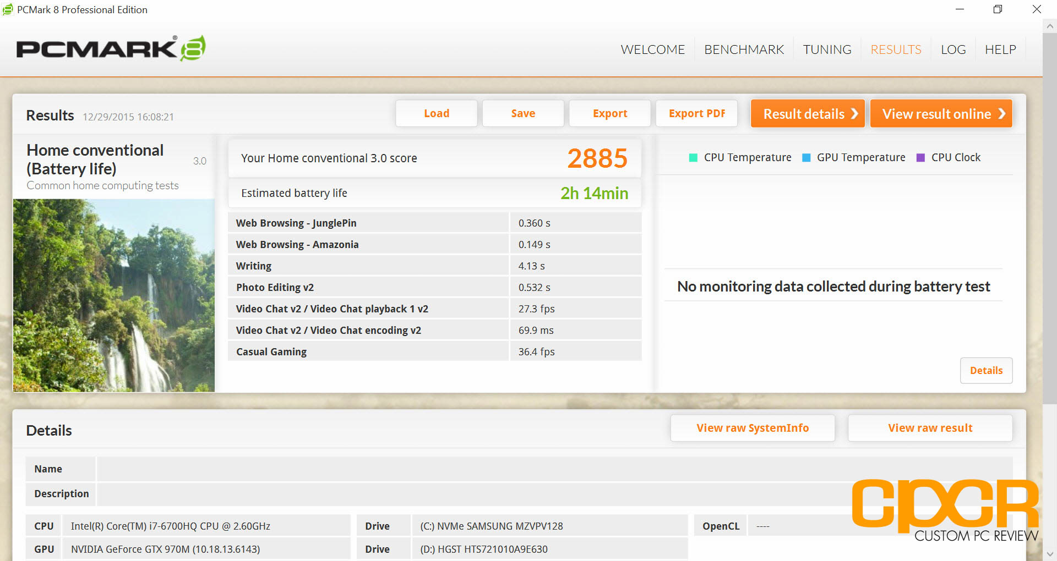
Task: Restore down the PCMark 8 window
Action: (x=998, y=9)
